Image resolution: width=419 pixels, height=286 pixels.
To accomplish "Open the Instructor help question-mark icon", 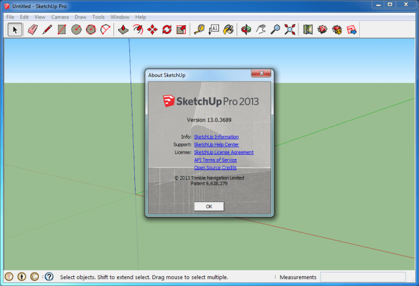I will tap(49, 277).
